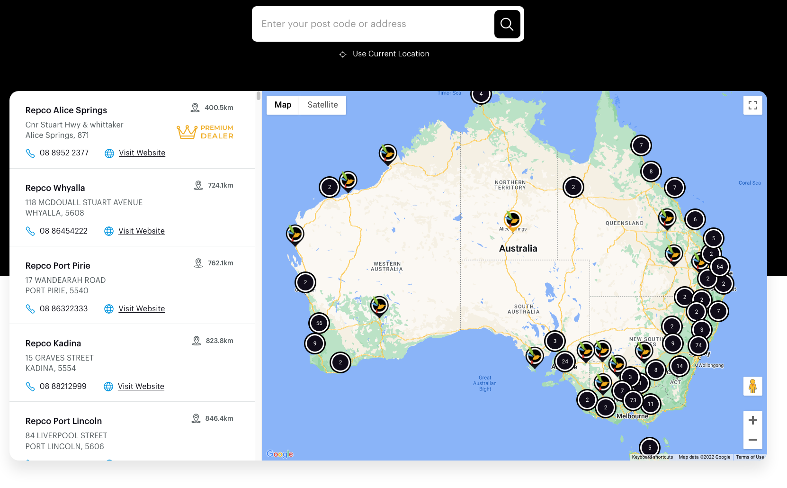This screenshot has height=488, width=787.
Task: Open the 74-store cluster near Sydney
Action: [698, 345]
